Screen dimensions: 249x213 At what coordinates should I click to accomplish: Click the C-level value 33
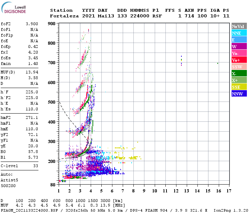pos(36,166)
